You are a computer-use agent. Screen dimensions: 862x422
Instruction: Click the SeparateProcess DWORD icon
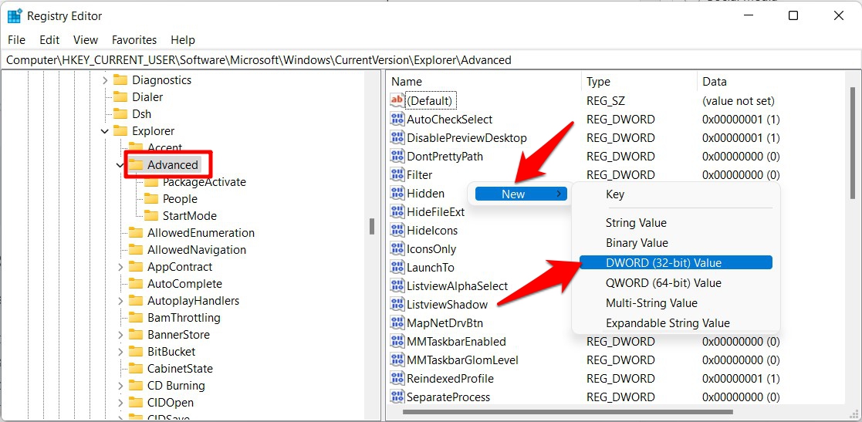[397, 397]
